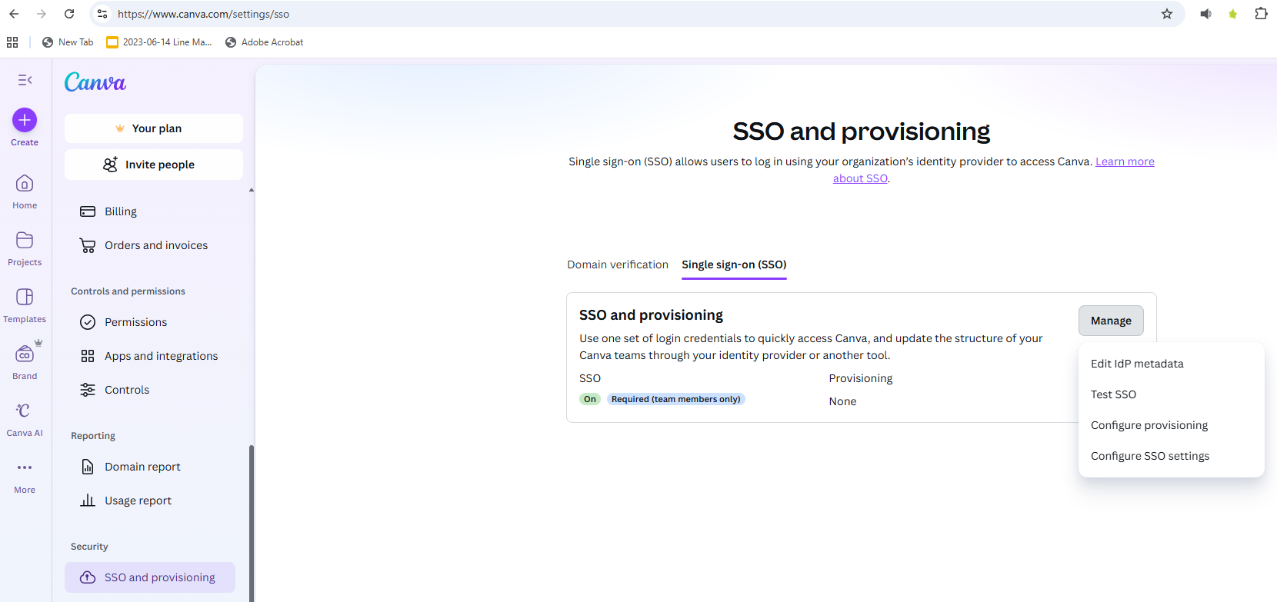Click the Apps and integrations grid icon
The width and height of the screenshot is (1277, 602).
point(88,356)
